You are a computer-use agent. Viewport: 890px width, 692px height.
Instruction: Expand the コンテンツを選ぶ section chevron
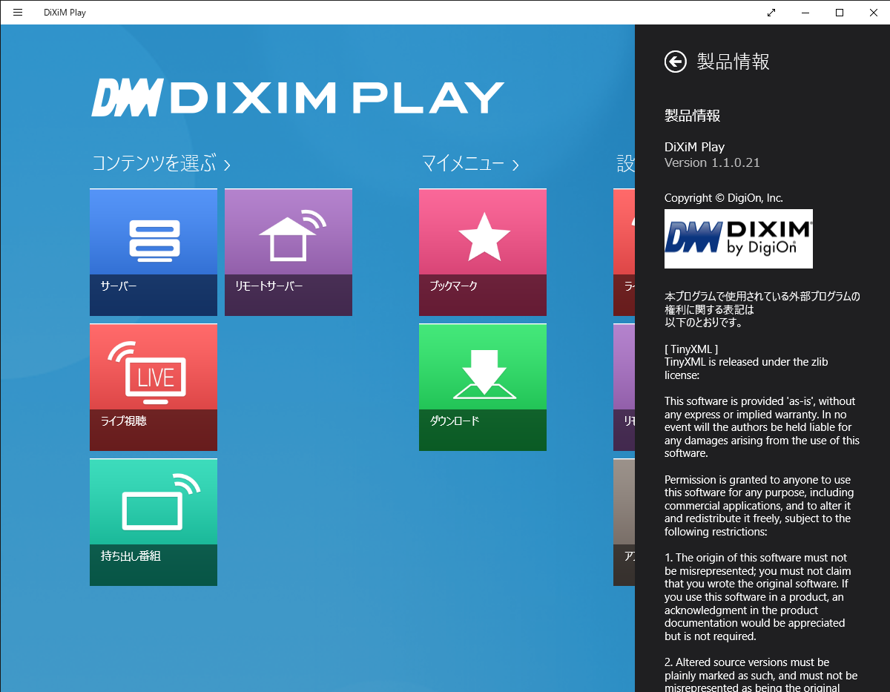click(226, 165)
